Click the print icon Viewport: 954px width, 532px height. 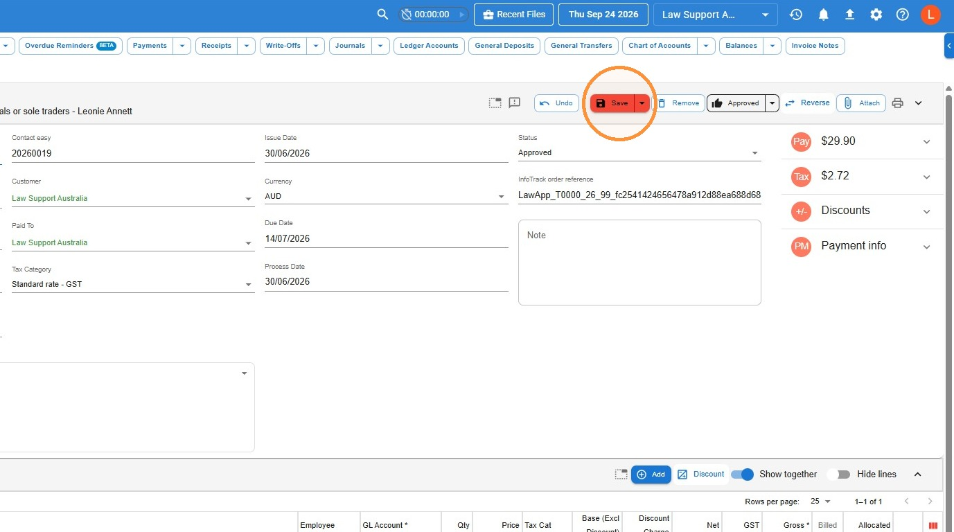[x=898, y=103]
